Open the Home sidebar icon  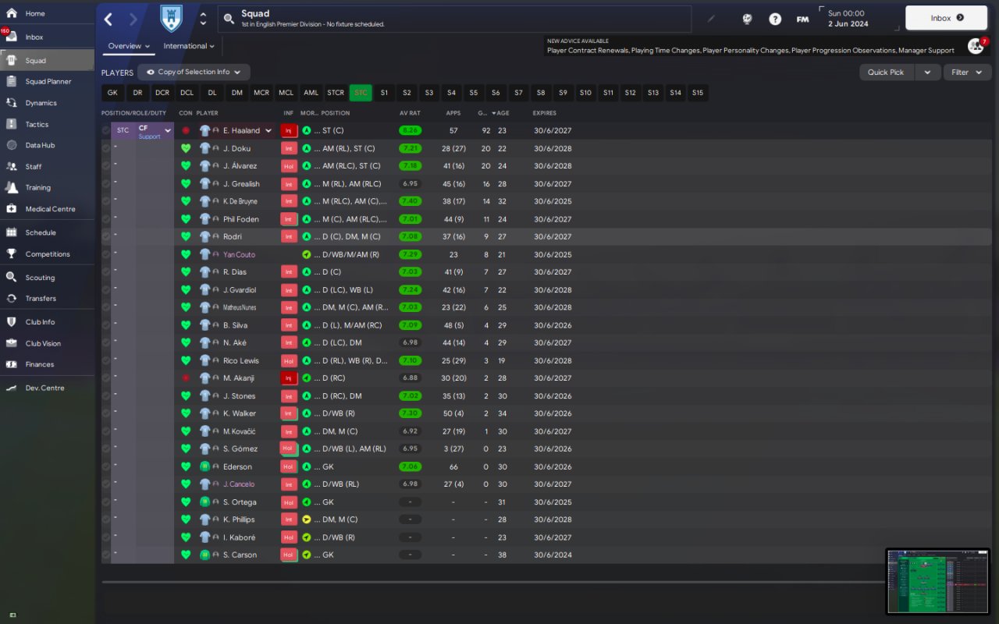[12, 13]
